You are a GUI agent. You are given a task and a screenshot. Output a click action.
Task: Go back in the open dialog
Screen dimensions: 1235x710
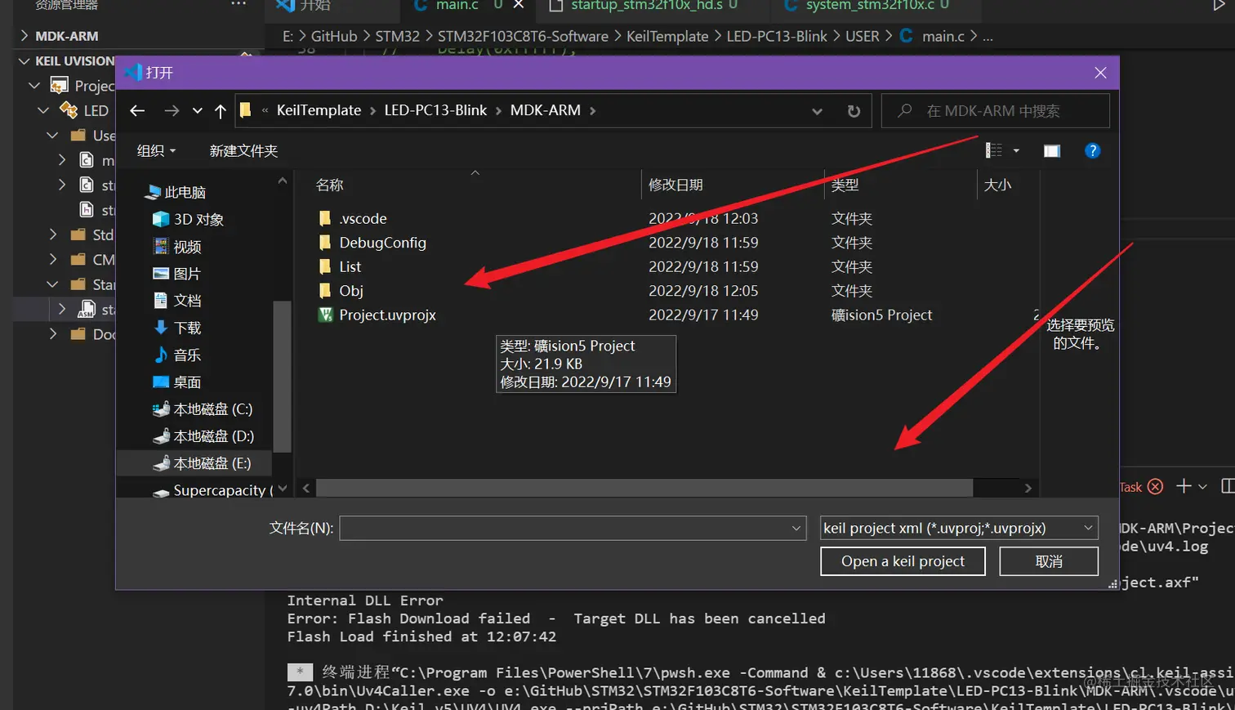[x=137, y=110]
